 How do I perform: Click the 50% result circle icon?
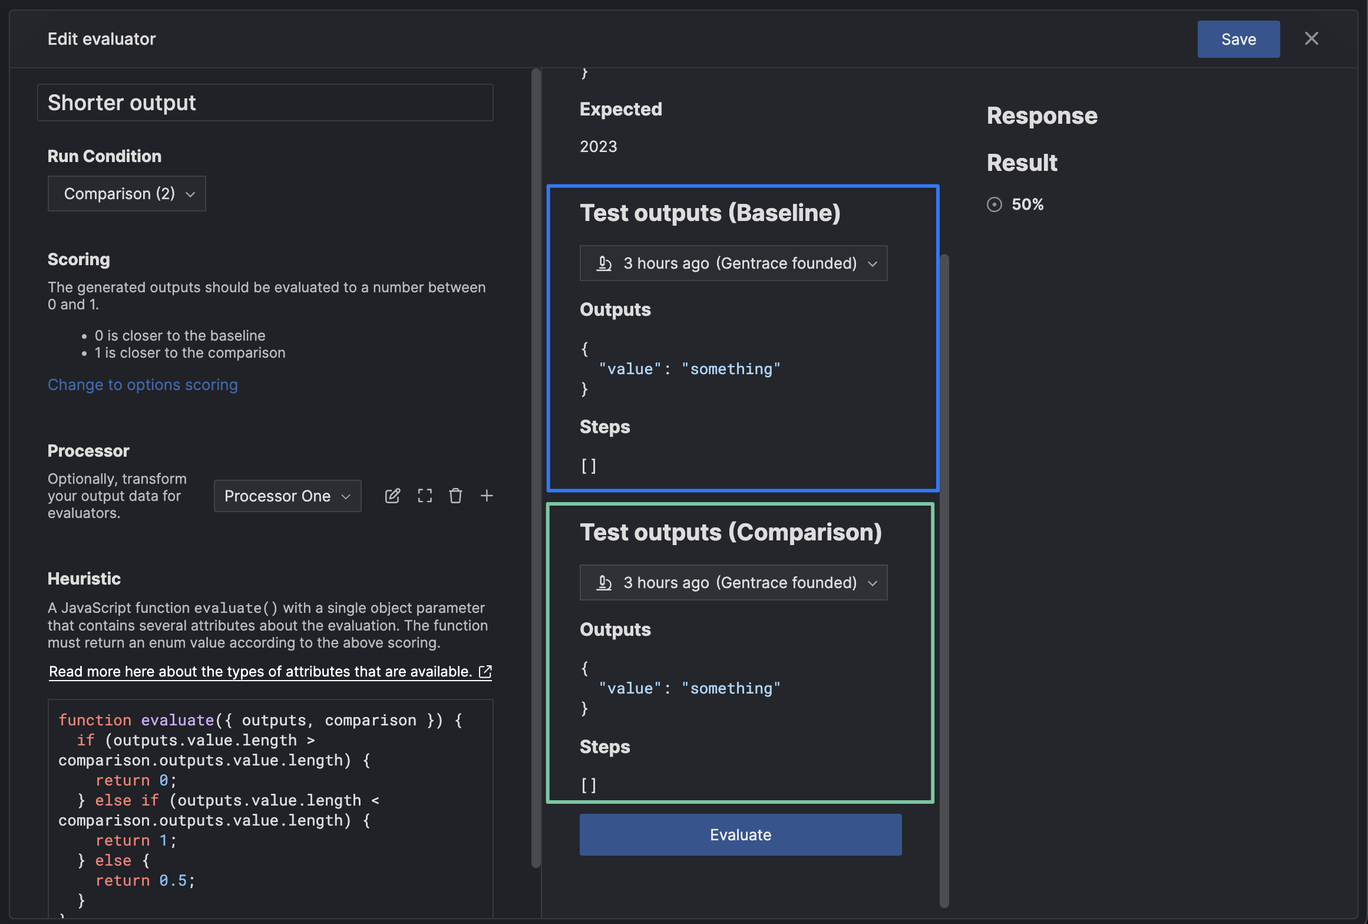(994, 204)
